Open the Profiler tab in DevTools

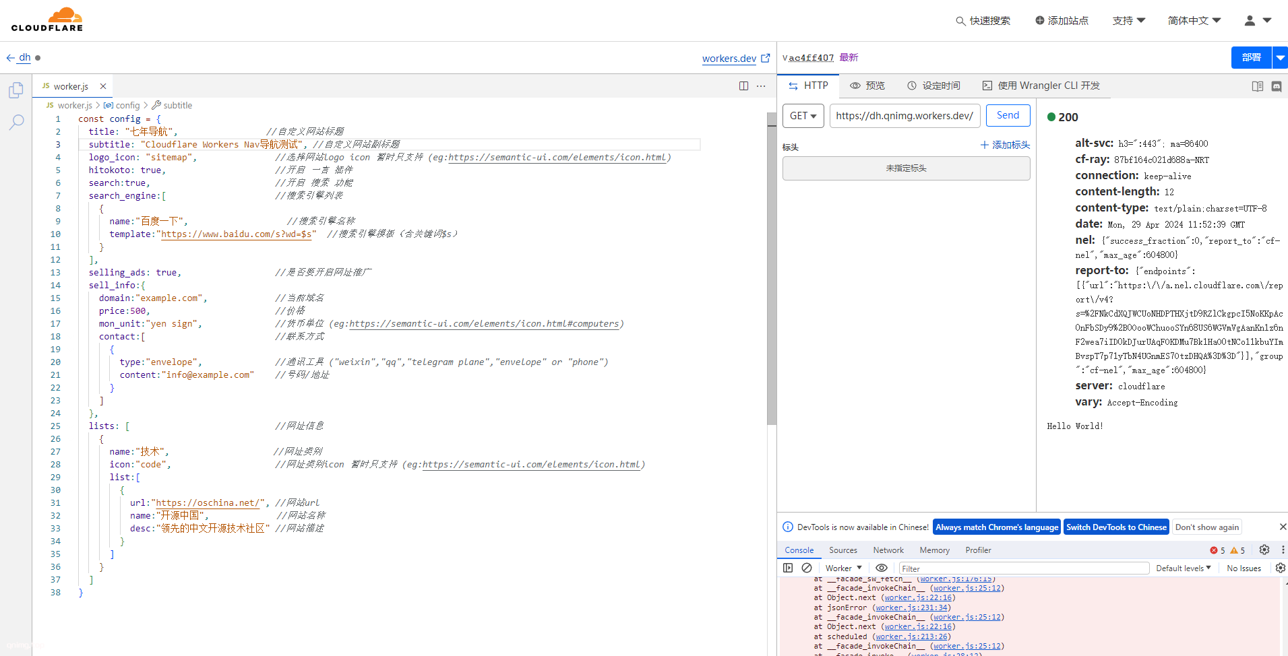coord(978,550)
